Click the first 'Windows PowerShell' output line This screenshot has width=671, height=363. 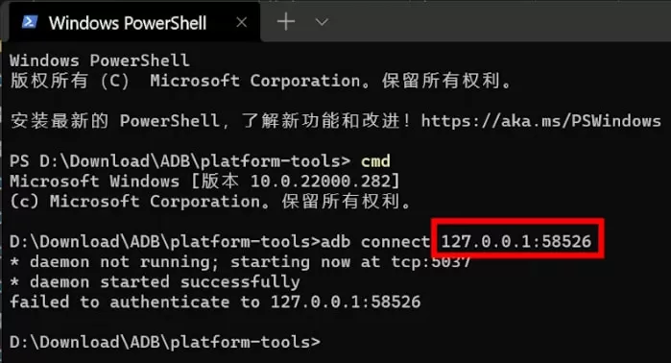point(99,60)
